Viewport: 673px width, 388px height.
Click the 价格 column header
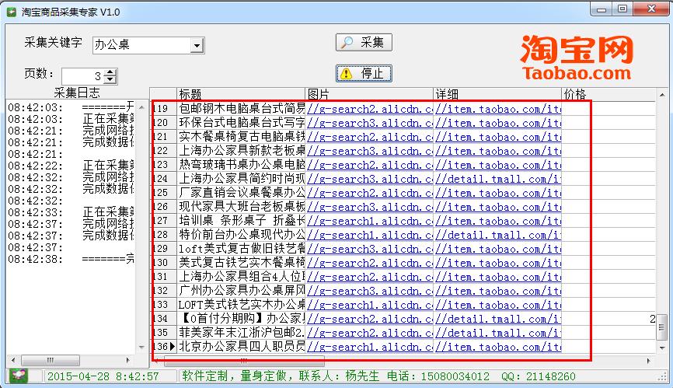click(x=606, y=94)
